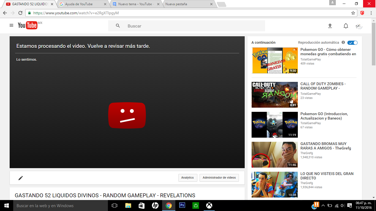Go forward with the browser forward arrow
Viewport: 376px width, 211px height.
(x=13, y=13)
